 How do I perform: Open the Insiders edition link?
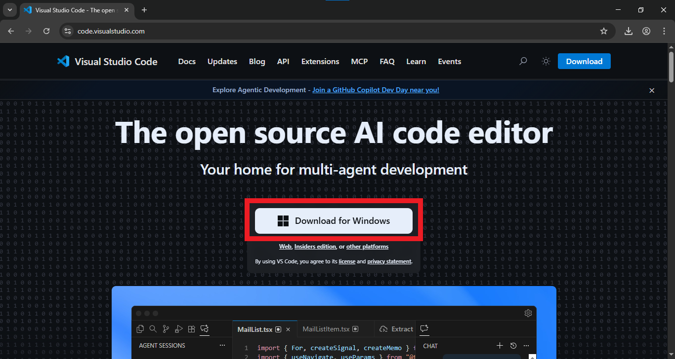click(x=315, y=247)
